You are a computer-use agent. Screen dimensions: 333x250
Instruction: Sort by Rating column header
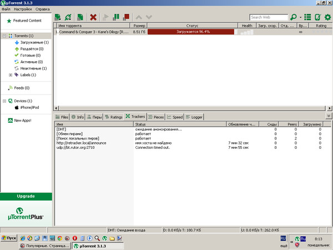point(321,26)
